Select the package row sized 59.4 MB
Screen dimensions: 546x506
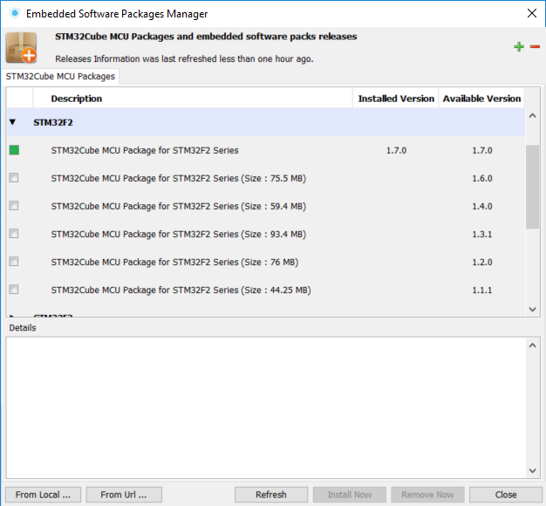click(266, 206)
